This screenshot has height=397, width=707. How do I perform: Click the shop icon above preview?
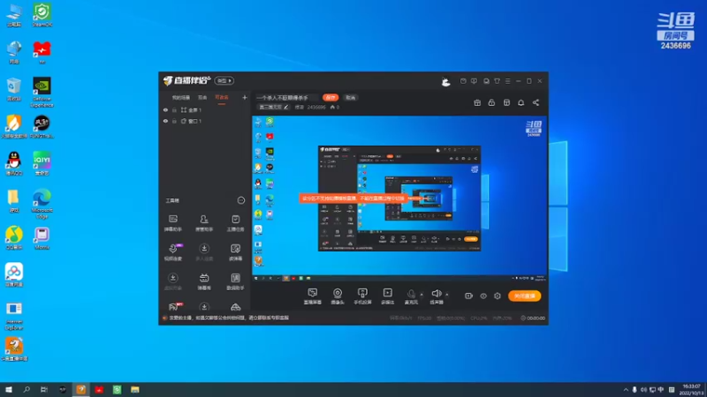tap(506, 102)
